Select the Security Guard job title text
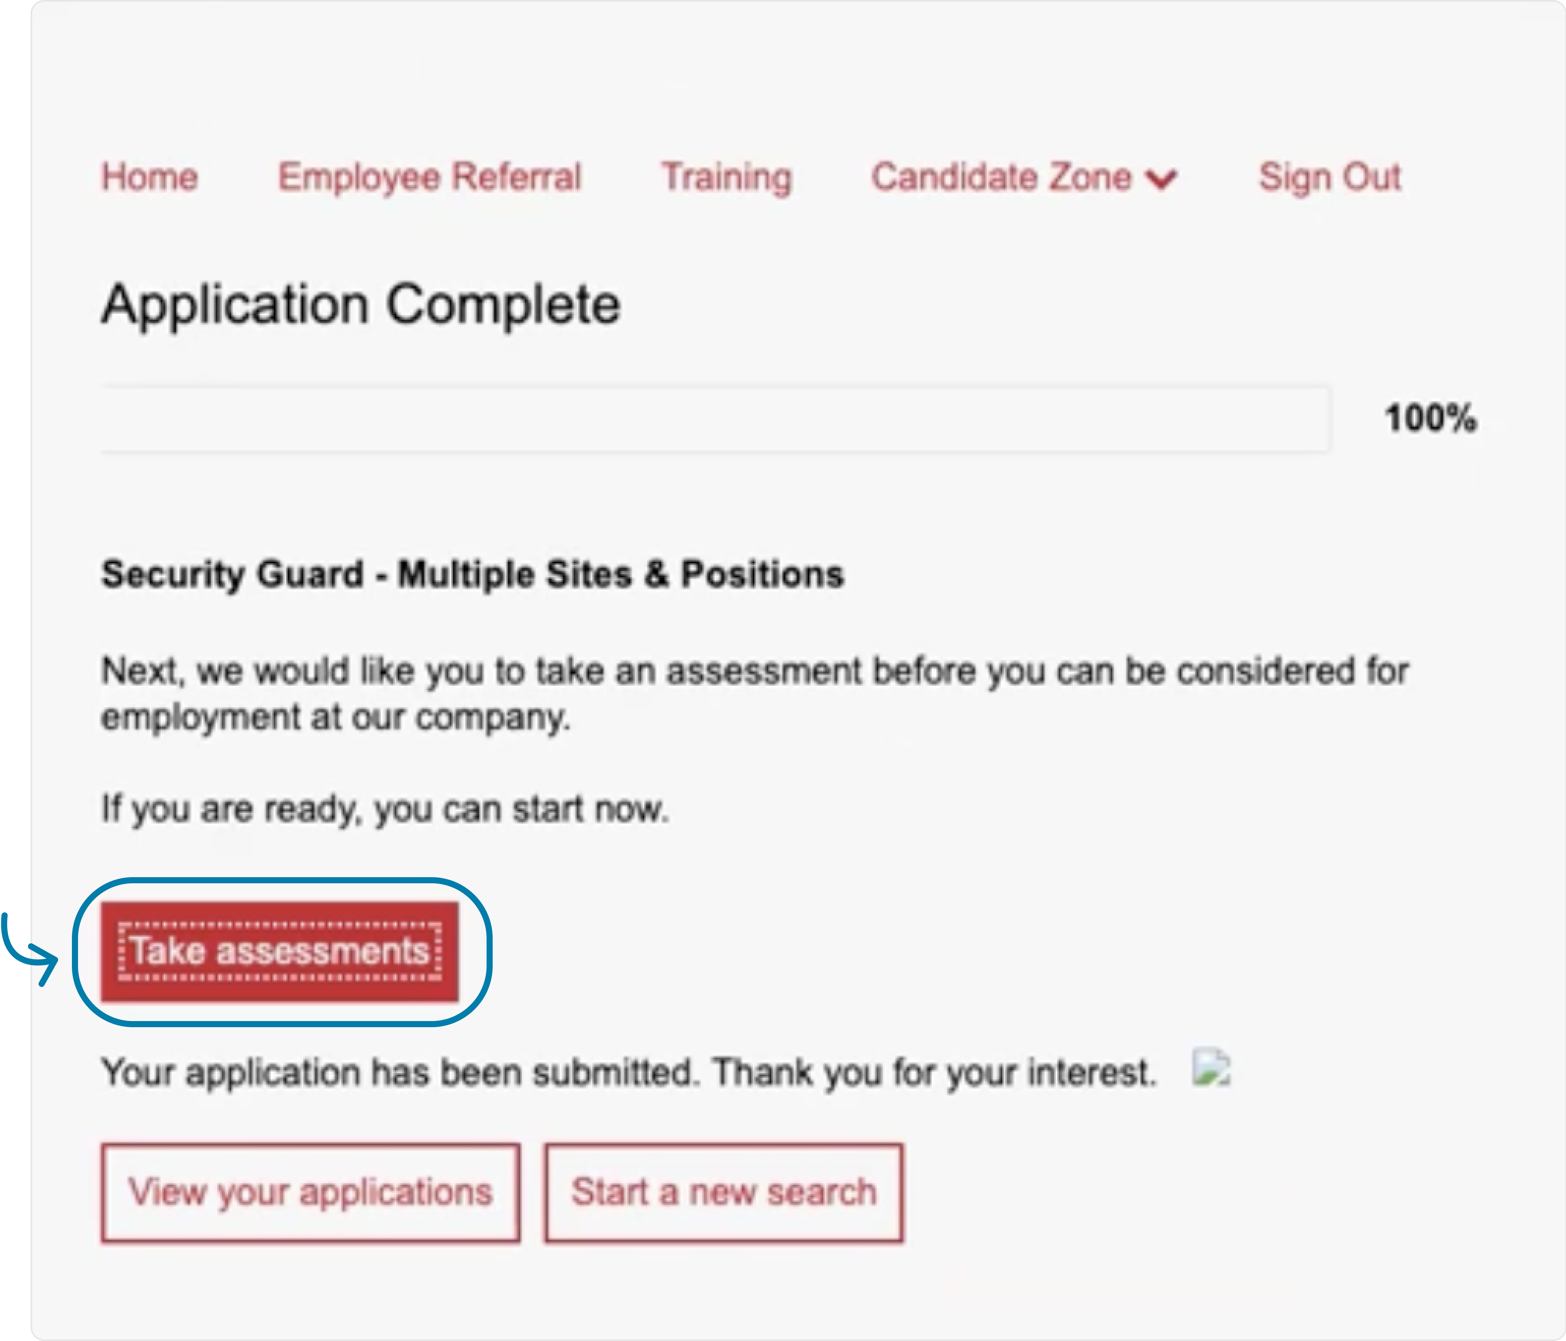1566x1341 pixels. [472, 574]
